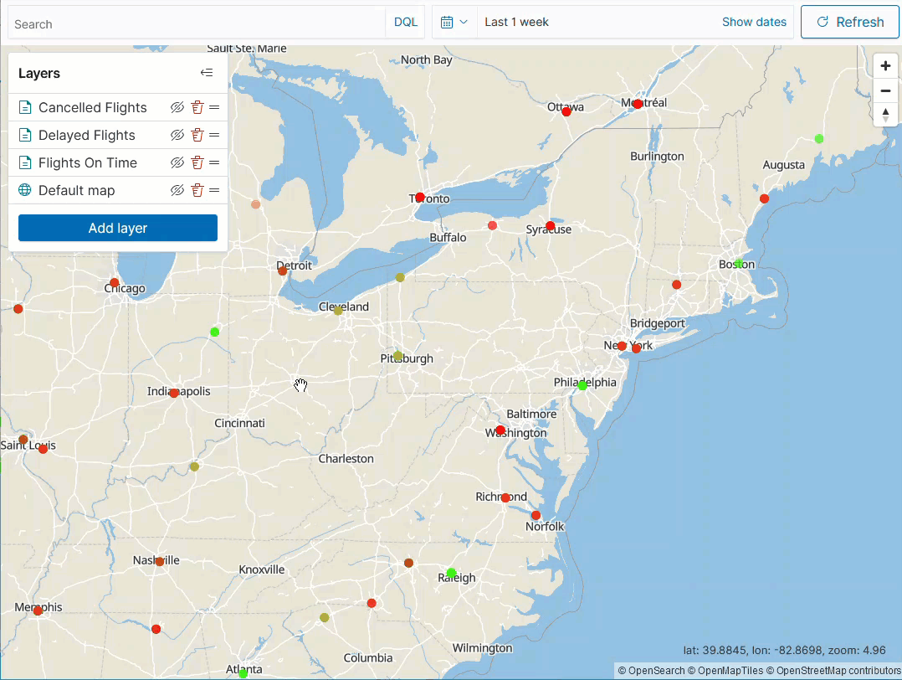Select the red marker at Detroit
The width and height of the screenshot is (902, 680).
283,270
